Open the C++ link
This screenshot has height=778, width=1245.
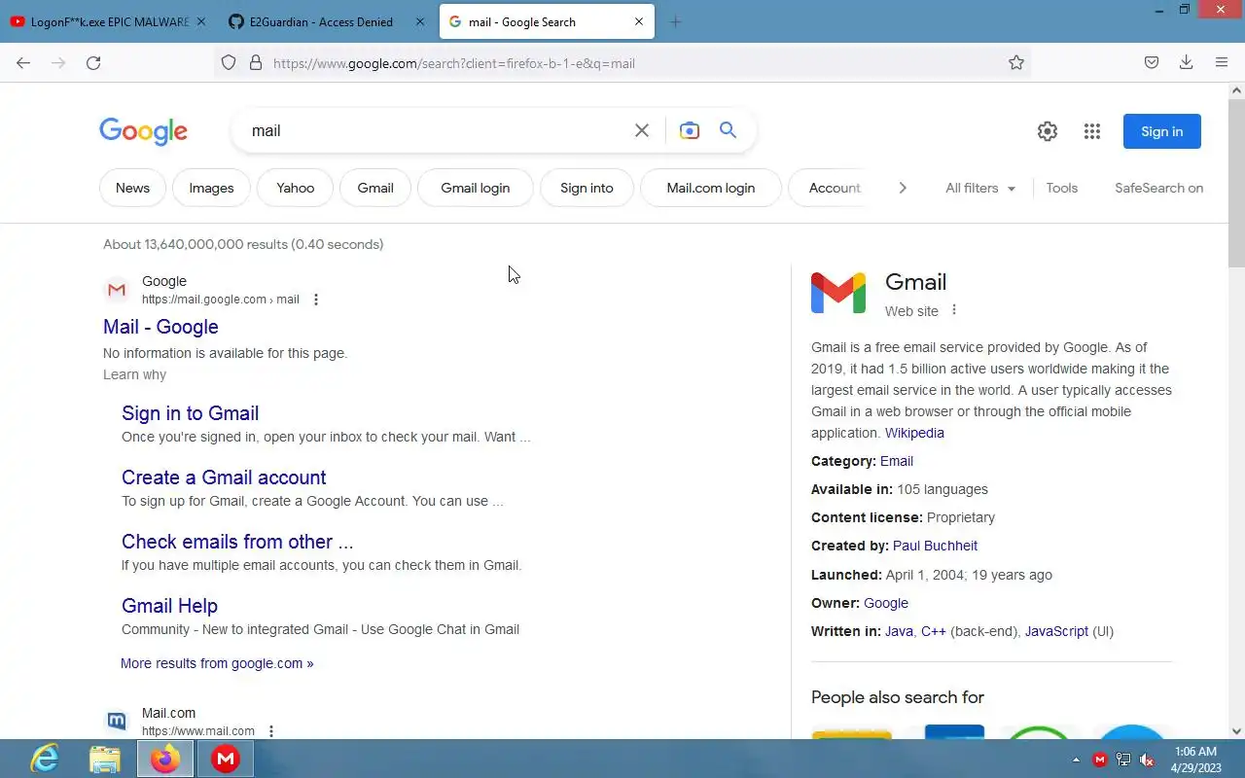pos(934,631)
